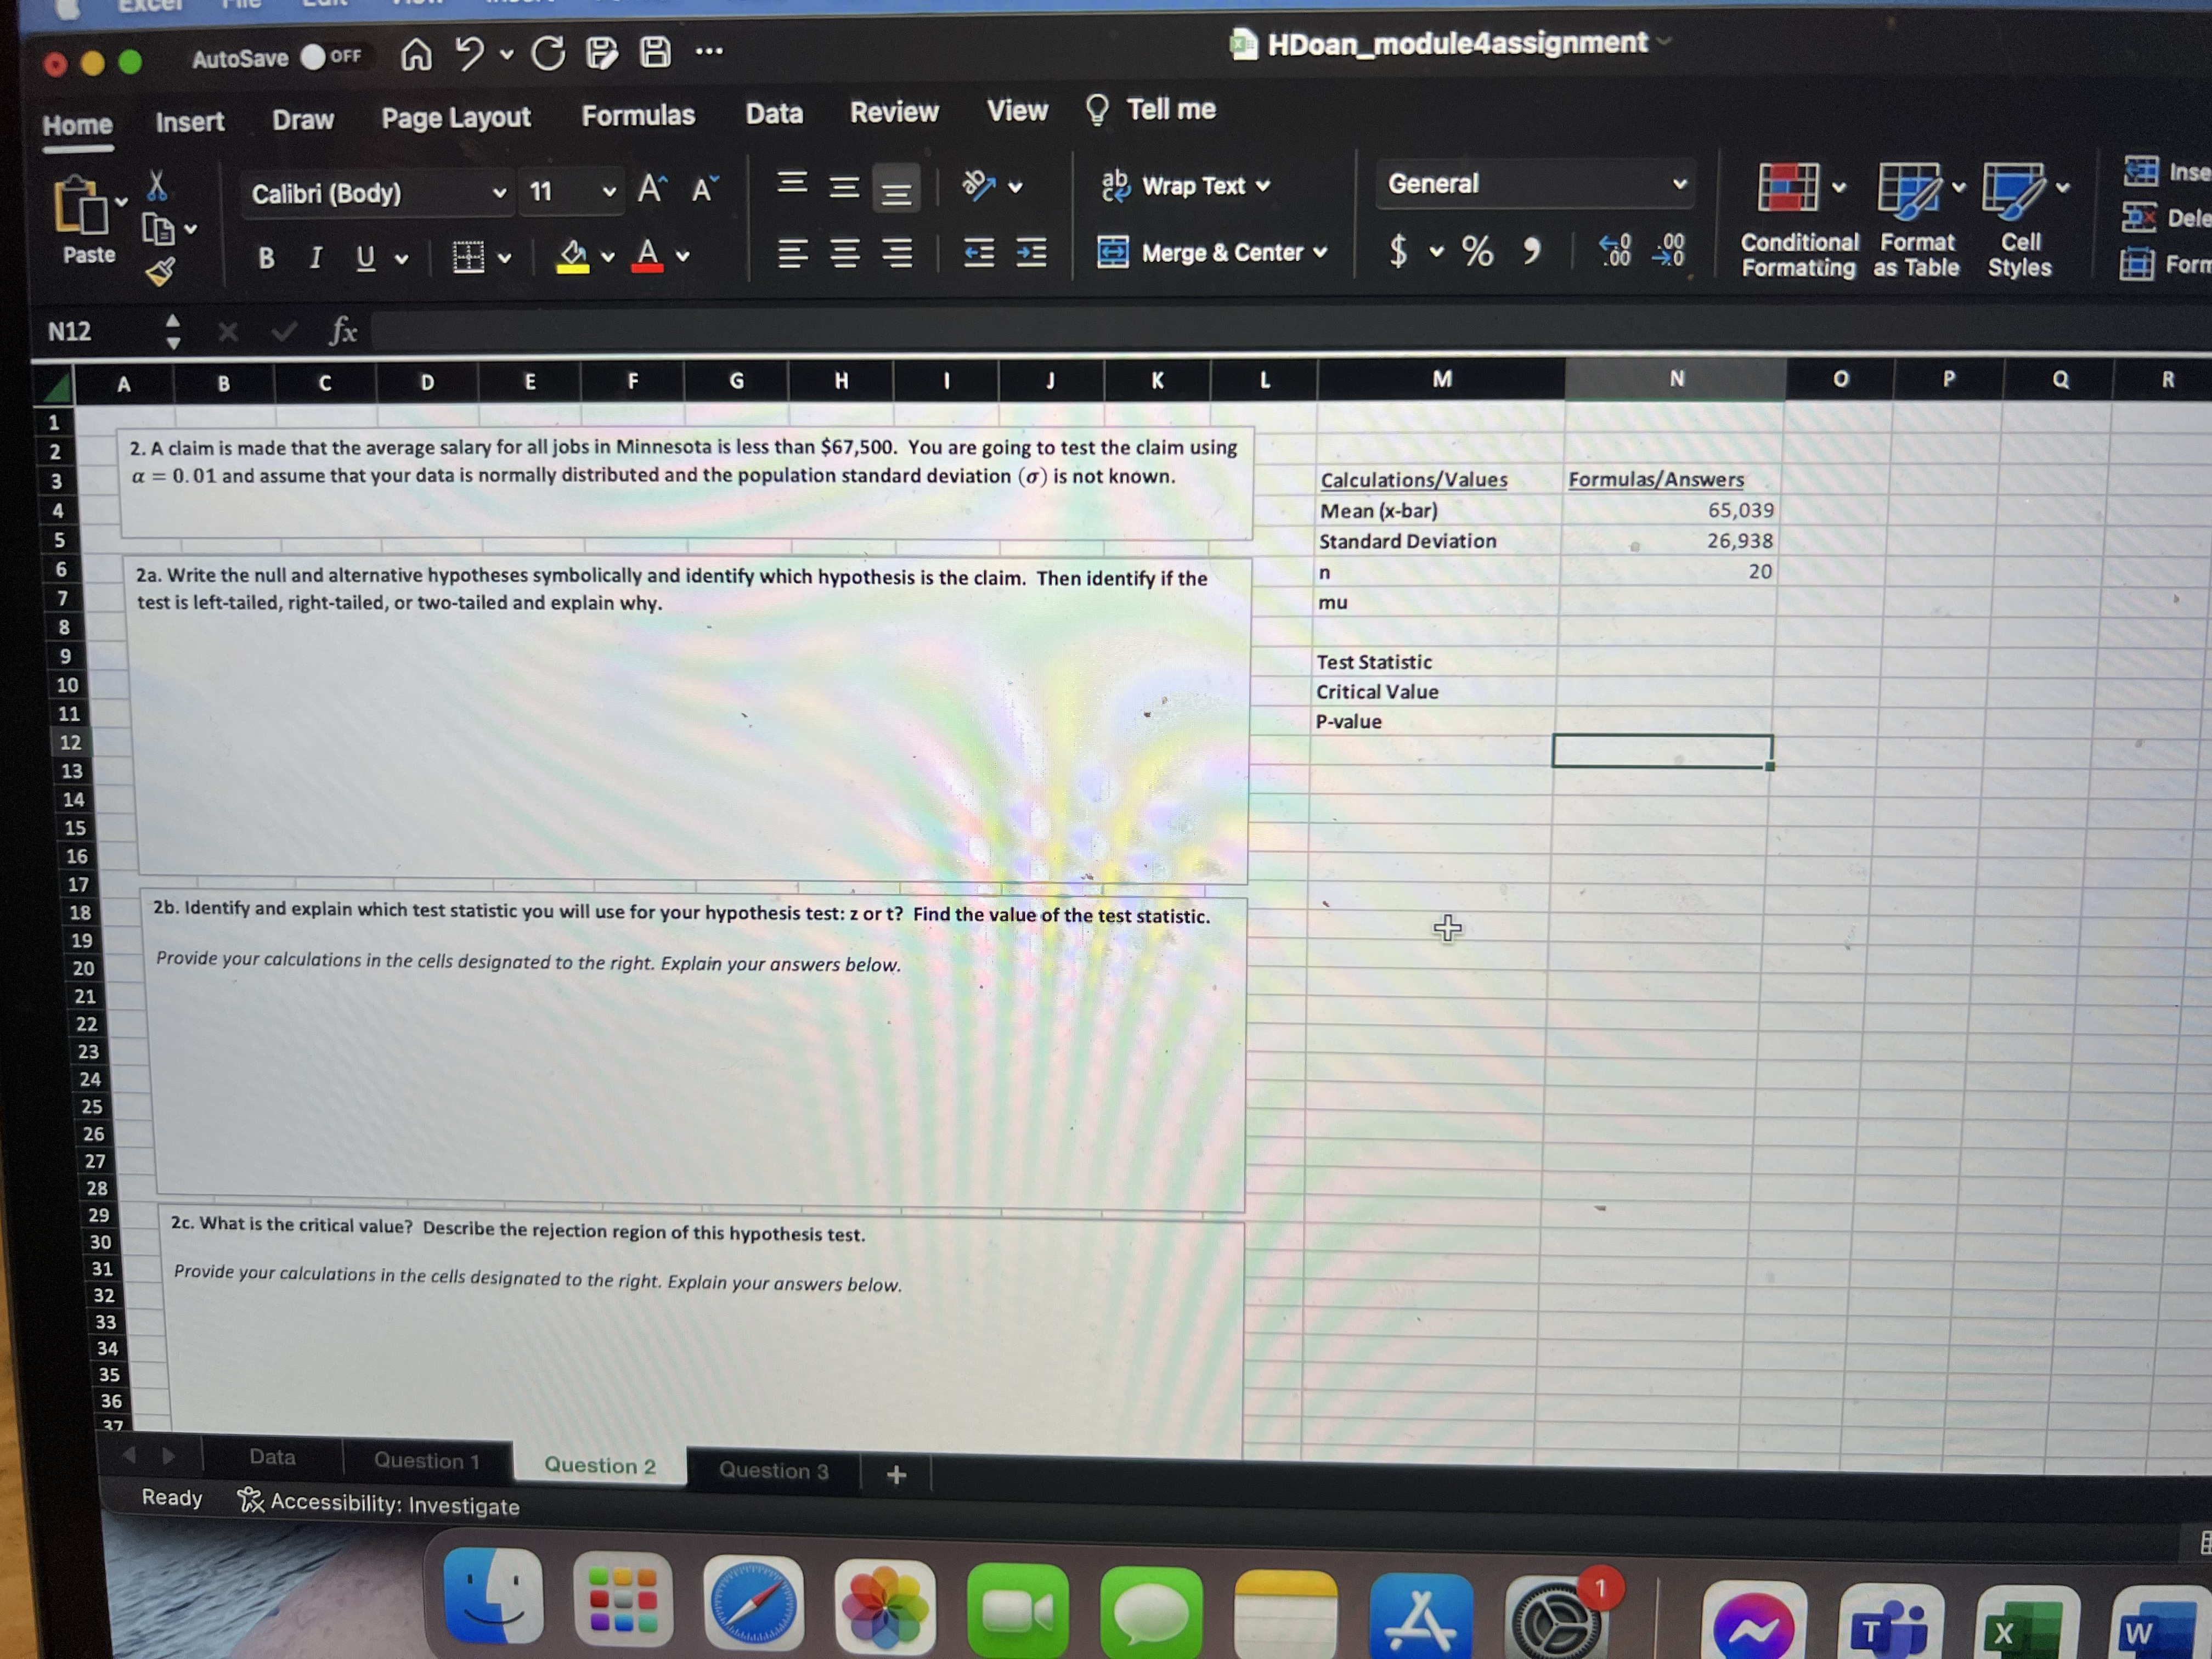Viewport: 2212px width, 1659px height.
Task: Click the Home icon in title bar
Action: pyautogui.click(x=416, y=54)
